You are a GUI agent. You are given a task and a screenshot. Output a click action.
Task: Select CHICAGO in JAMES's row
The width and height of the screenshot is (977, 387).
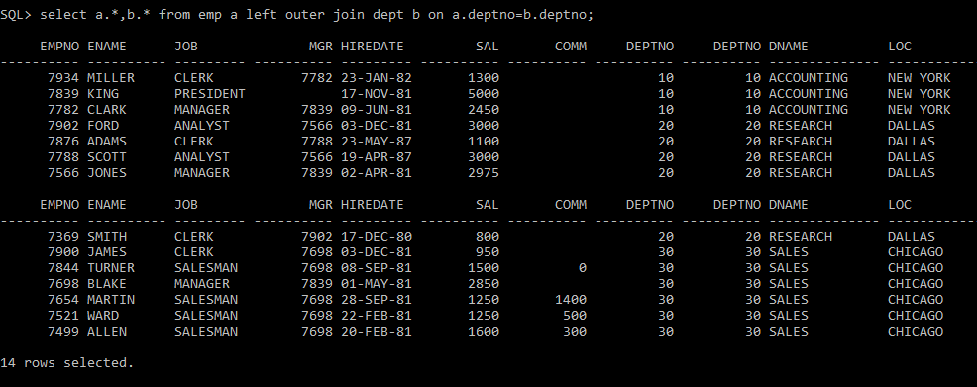click(x=916, y=252)
